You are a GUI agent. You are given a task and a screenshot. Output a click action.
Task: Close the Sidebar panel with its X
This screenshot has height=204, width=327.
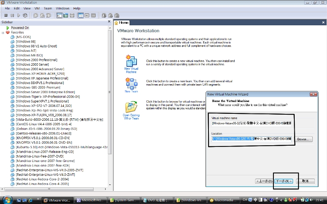point(109,22)
